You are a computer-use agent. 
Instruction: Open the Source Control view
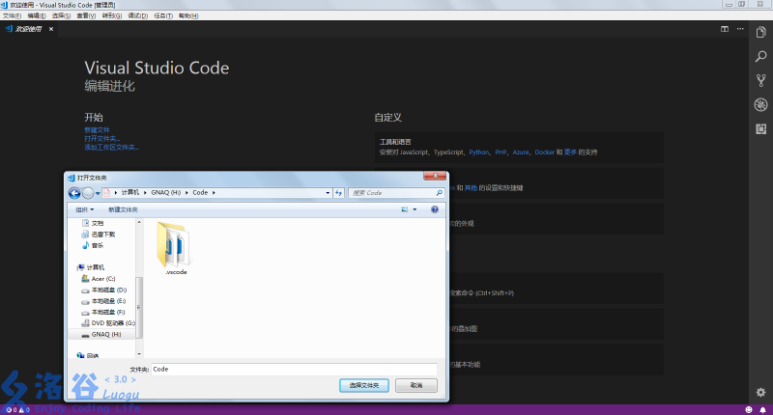760,80
